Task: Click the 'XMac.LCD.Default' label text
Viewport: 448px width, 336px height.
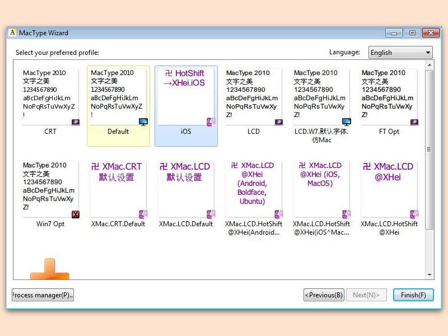Action: click(x=186, y=224)
